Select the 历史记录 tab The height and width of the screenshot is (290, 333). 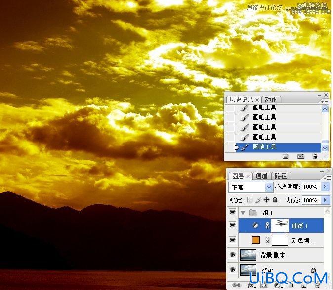(x=241, y=100)
